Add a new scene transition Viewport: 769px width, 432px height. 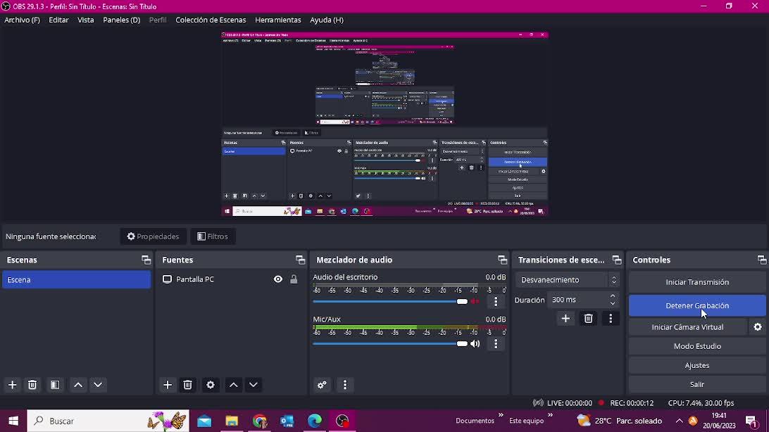coord(565,319)
